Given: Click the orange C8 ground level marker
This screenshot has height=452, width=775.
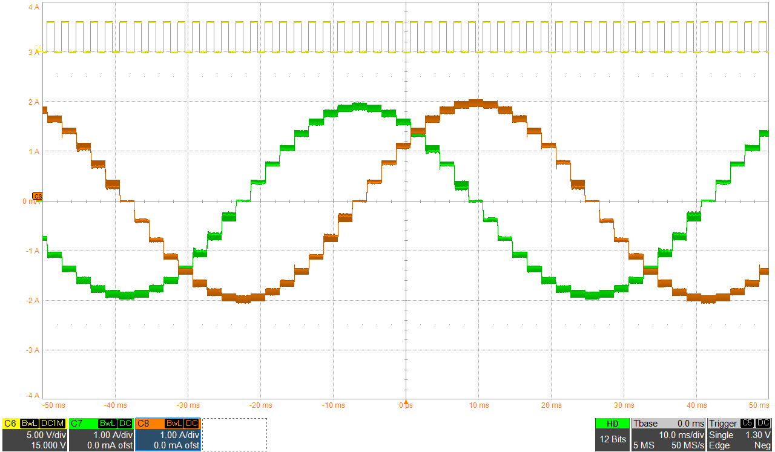Looking at the screenshot, I should tap(38, 196).
